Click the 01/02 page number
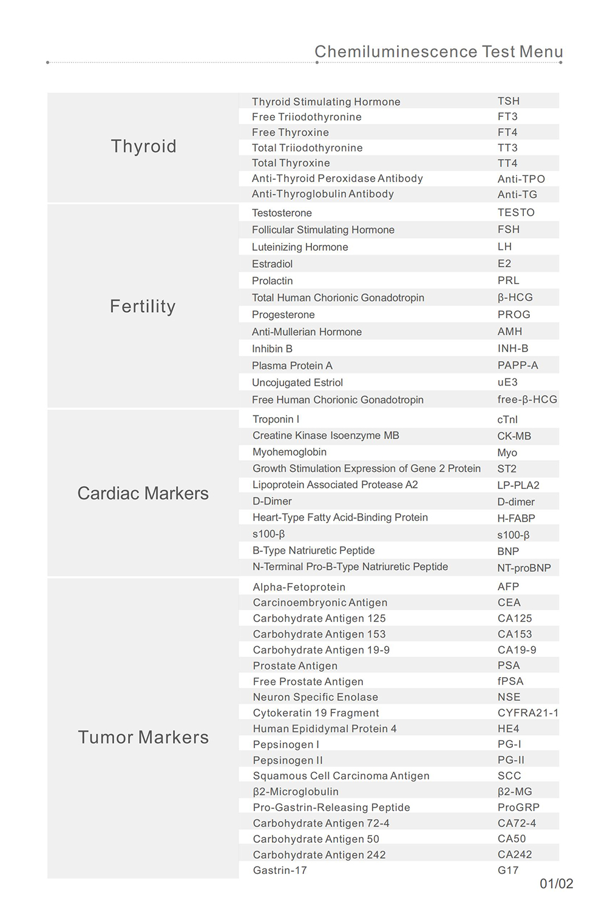Image resolution: width=607 pixels, height=917 pixels. click(x=556, y=884)
